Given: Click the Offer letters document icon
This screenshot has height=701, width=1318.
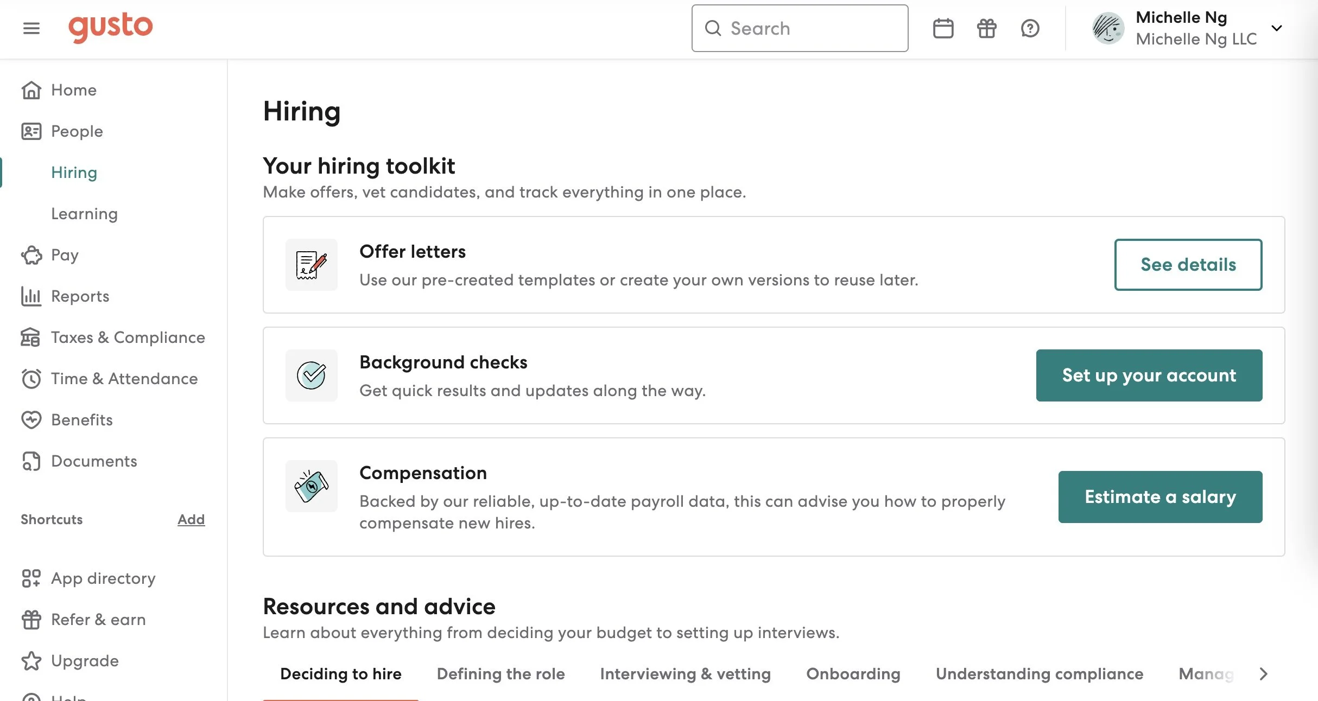Looking at the screenshot, I should [x=312, y=265].
